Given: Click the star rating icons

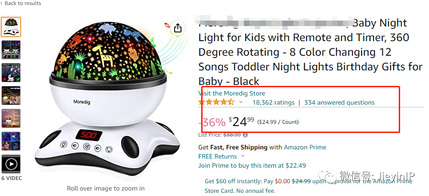Looking at the screenshot, I should pos(216,102).
